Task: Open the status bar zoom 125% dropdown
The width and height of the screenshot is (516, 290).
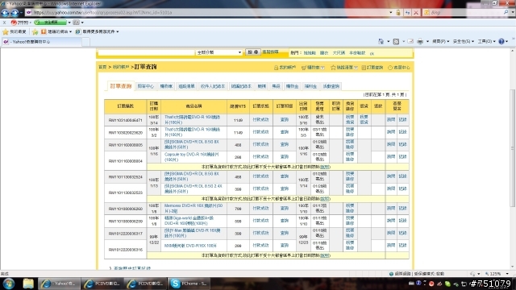Action: tap(507, 274)
